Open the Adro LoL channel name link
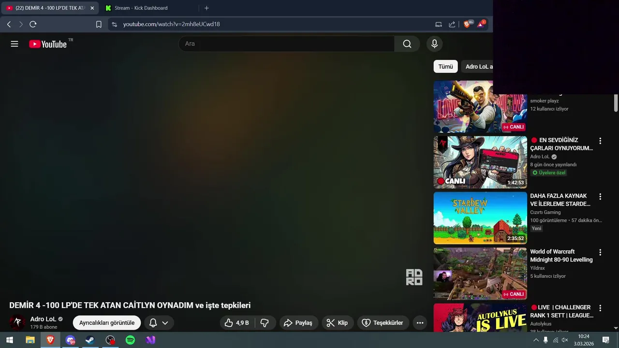The height and width of the screenshot is (348, 619). click(43, 319)
